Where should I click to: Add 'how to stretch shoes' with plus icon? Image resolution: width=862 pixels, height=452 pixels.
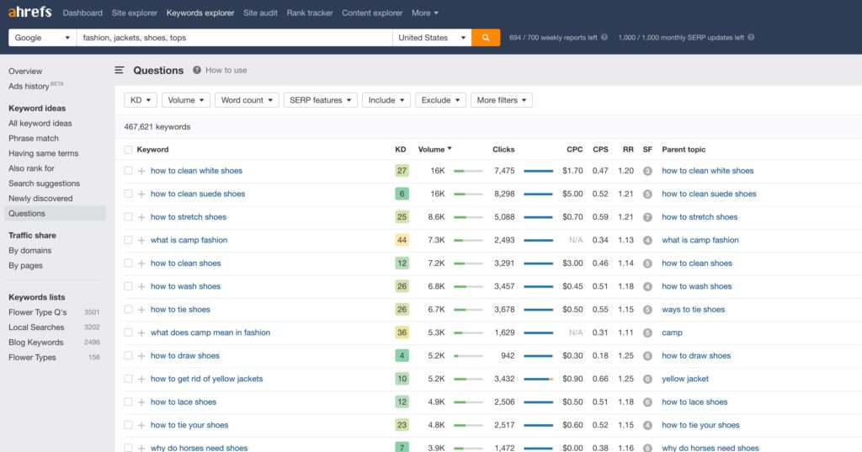tap(141, 217)
